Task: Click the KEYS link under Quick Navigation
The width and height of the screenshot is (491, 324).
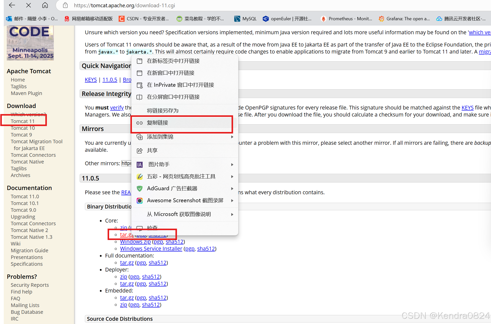Action: (91, 80)
